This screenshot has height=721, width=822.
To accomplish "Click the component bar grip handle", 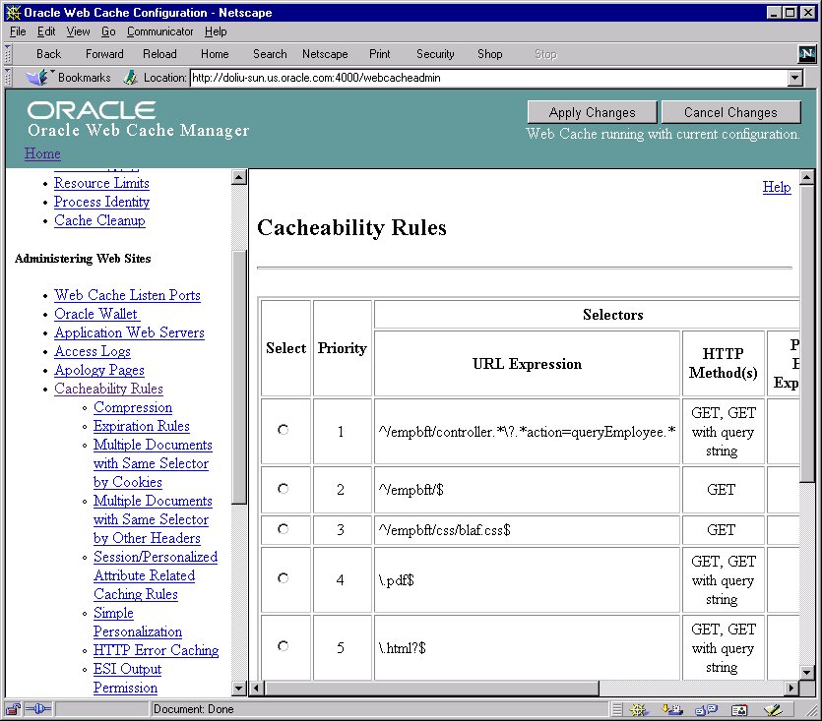I will (617, 710).
